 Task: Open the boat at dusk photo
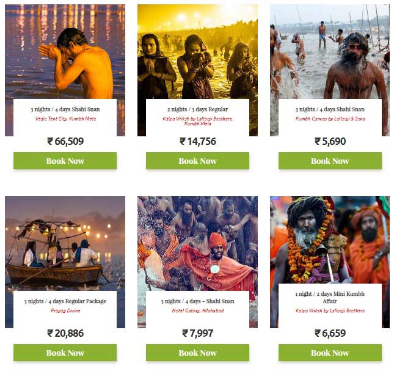[x=65, y=243]
